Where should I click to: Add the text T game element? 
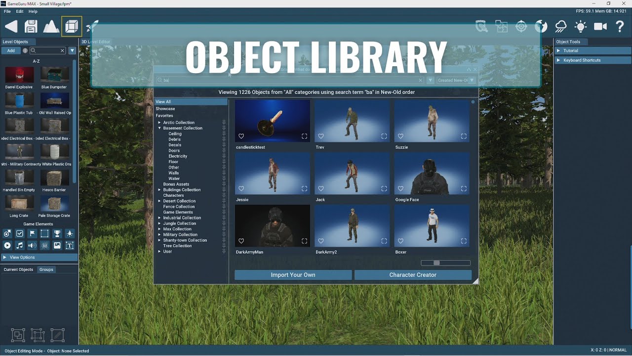(x=70, y=245)
